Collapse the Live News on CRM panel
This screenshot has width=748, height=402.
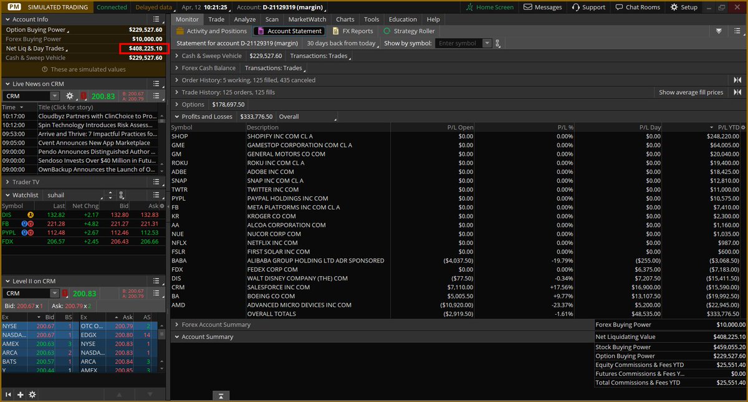click(7, 84)
